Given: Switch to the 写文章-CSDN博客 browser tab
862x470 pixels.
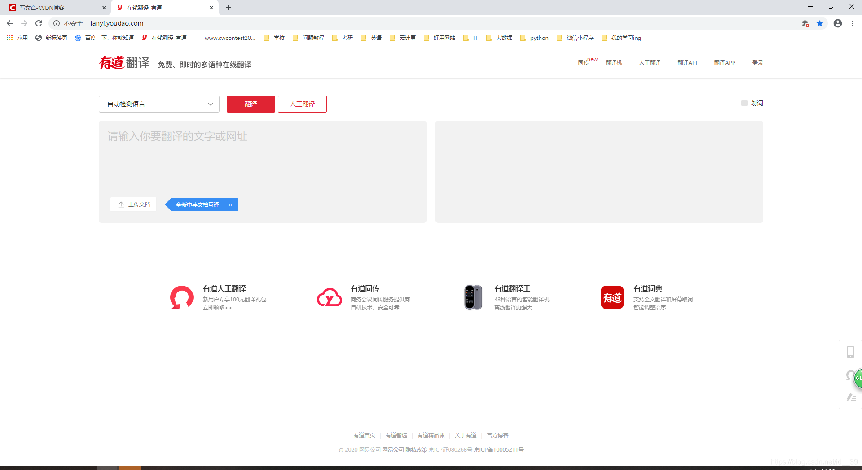Looking at the screenshot, I should coord(56,8).
